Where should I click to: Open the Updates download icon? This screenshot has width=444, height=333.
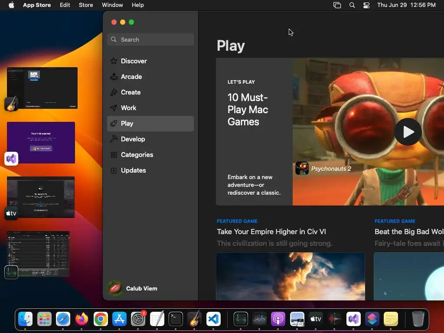(114, 170)
